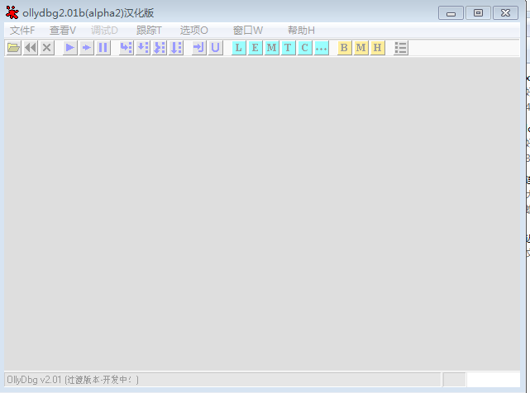530x393 pixels.
Task: Click the Trace into toolbar icon
Action: coord(160,48)
